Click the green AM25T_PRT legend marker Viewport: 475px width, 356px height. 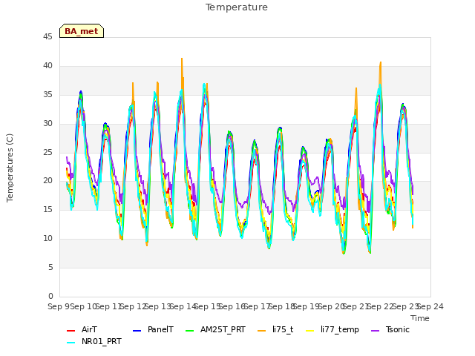[189, 331]
